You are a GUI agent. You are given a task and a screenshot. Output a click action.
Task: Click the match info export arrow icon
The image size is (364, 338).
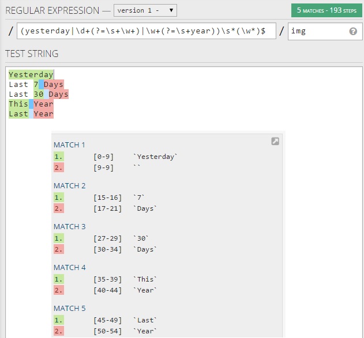click(275, 141)
